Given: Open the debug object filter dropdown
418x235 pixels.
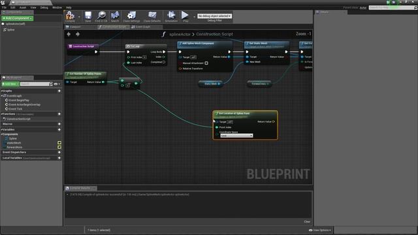Looking at the screenshot, I should tap(215, 16).
